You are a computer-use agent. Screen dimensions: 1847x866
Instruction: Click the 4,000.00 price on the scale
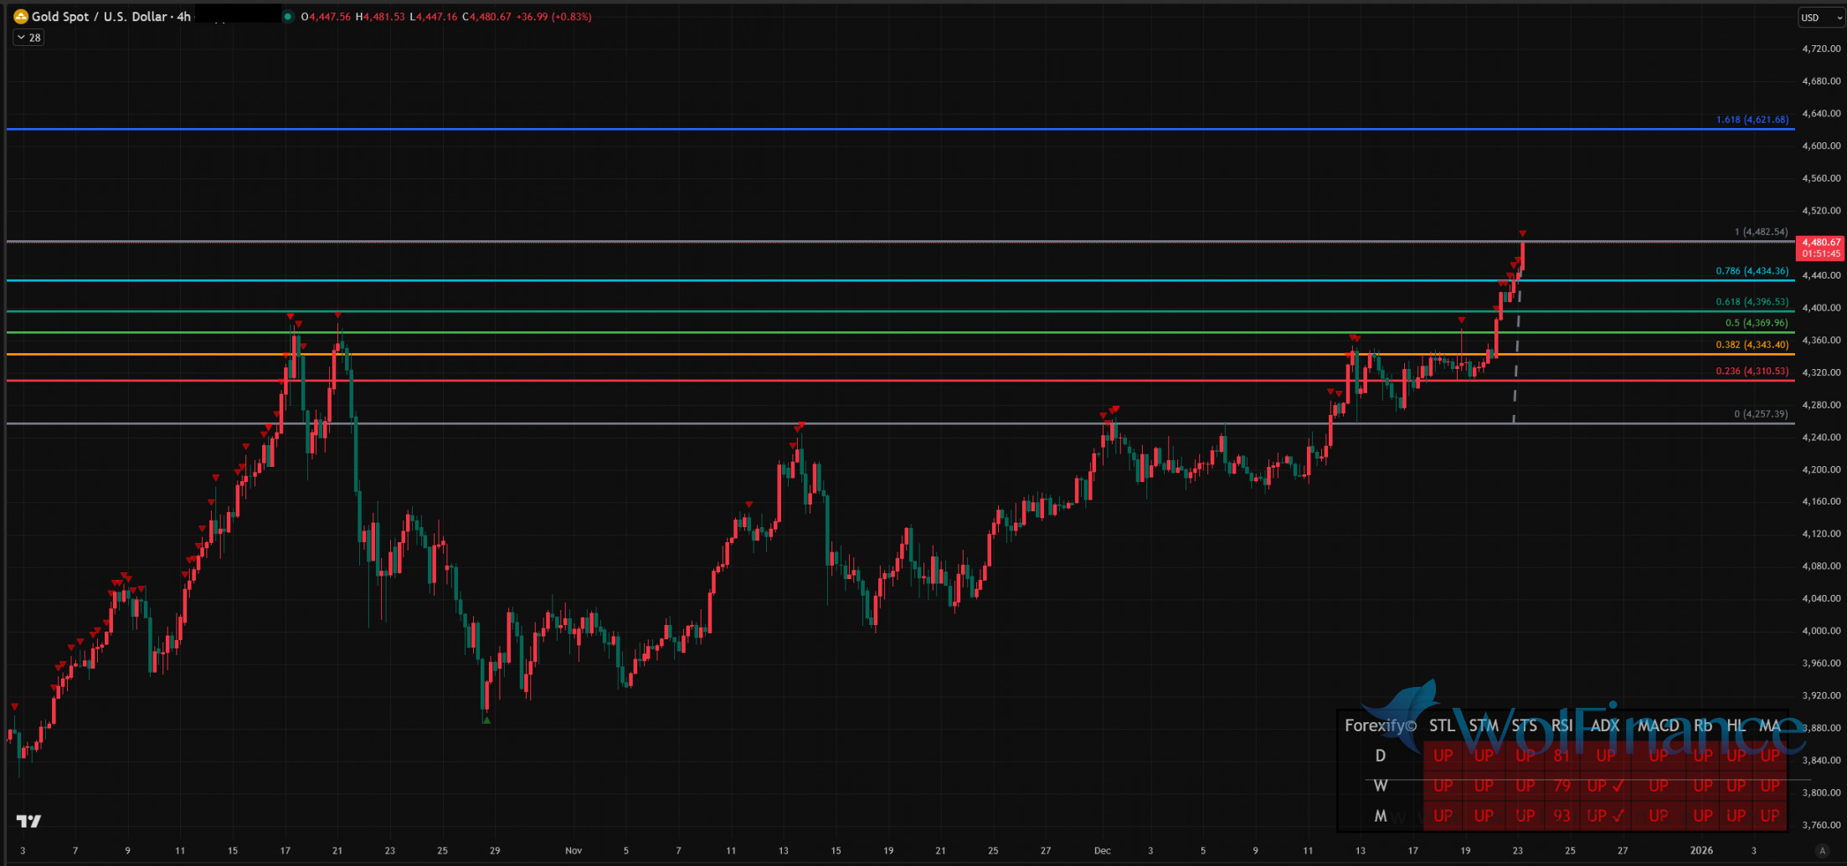point(1820,631)
